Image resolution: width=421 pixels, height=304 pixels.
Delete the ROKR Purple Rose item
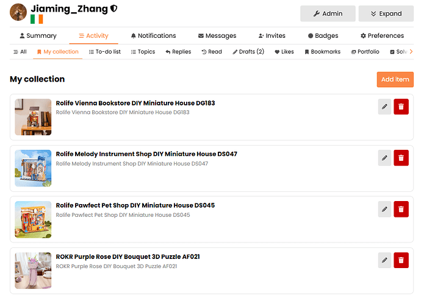coord(401,260)
